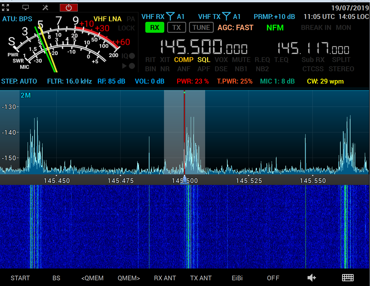Toggle CTCSS tone
370x286 pixels.
(x=313, y=69)
